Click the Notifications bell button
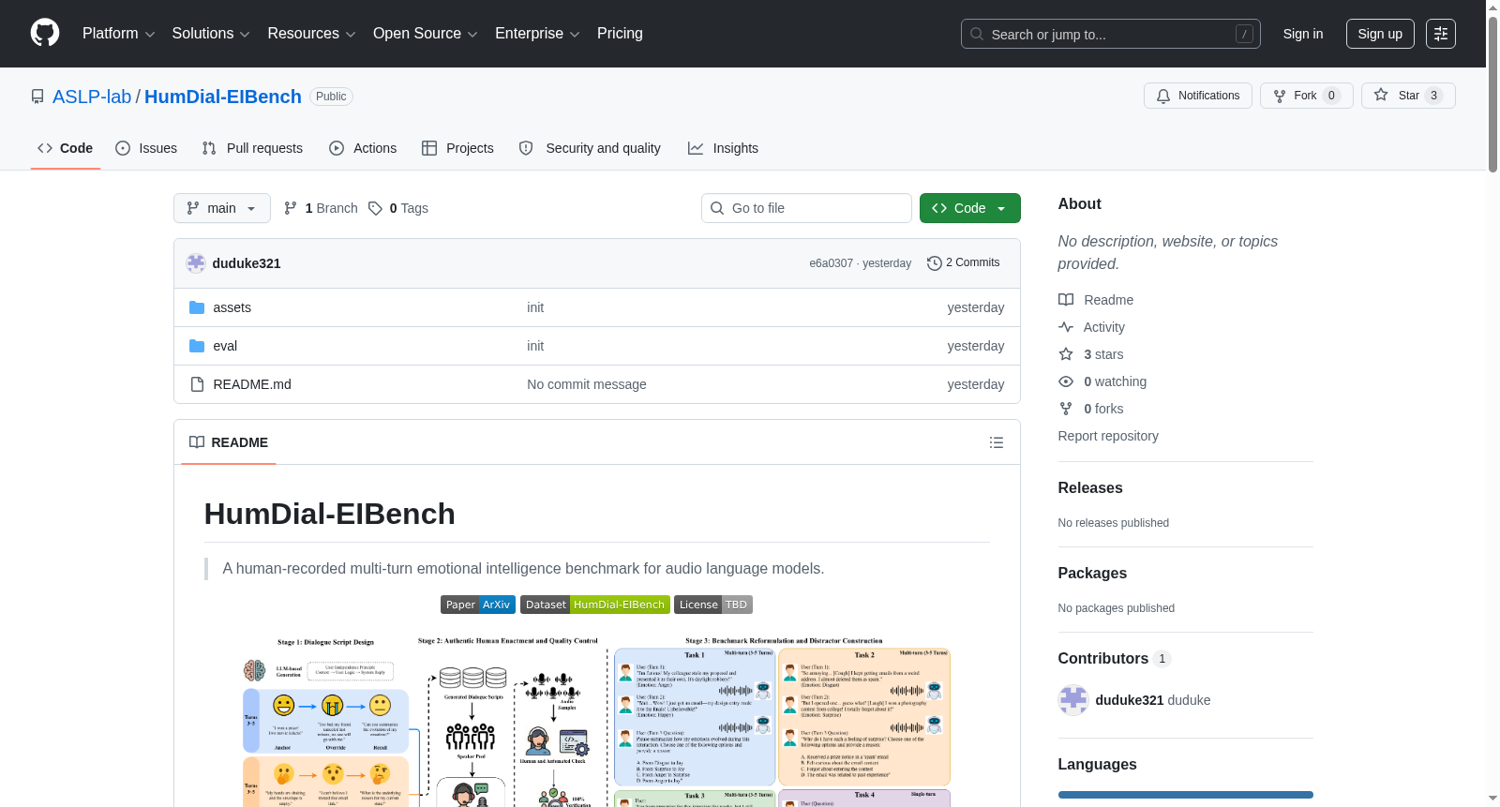The image size is (1500, 807). pos(1198,96)
